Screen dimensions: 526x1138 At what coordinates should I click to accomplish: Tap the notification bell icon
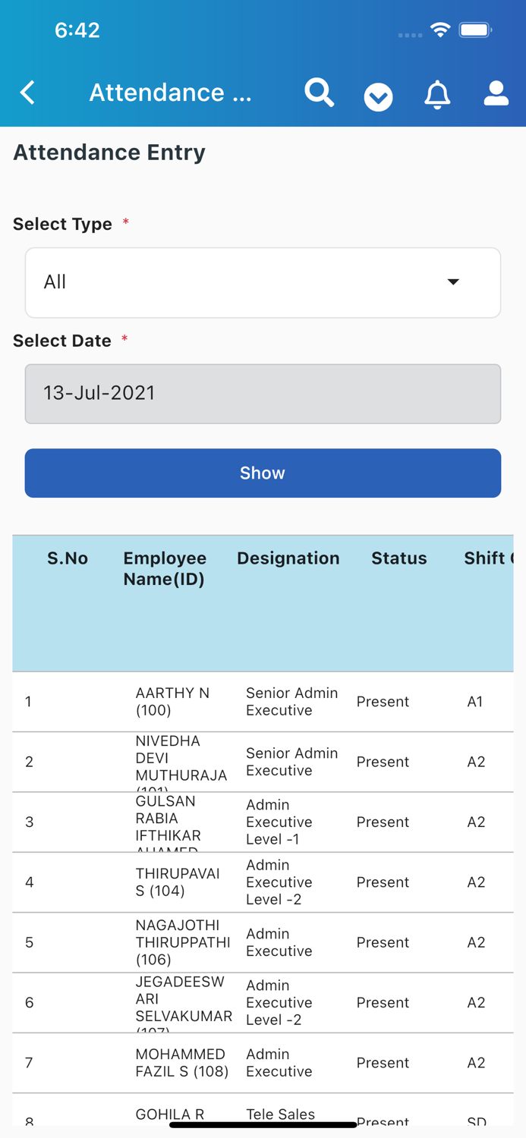[436, 94]
